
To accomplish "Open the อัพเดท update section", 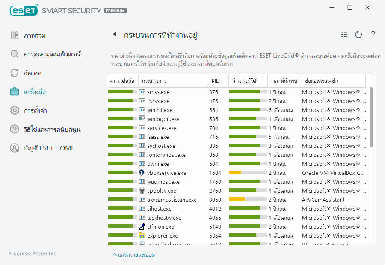I will 33,73.
